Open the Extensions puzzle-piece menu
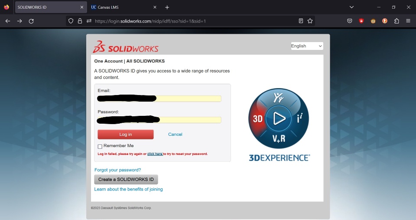This screenshot has height=220, width=416. click(x=396, y=21)
